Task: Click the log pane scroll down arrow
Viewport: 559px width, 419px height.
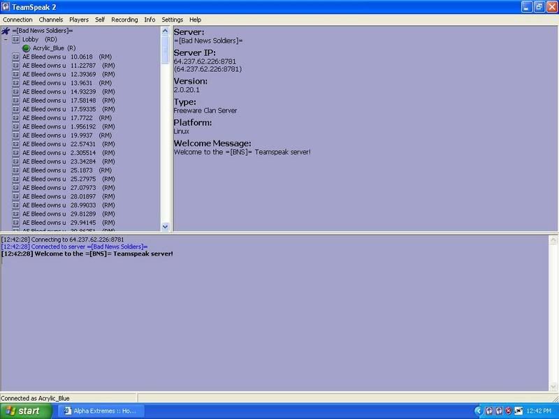Action: point(553,387)
